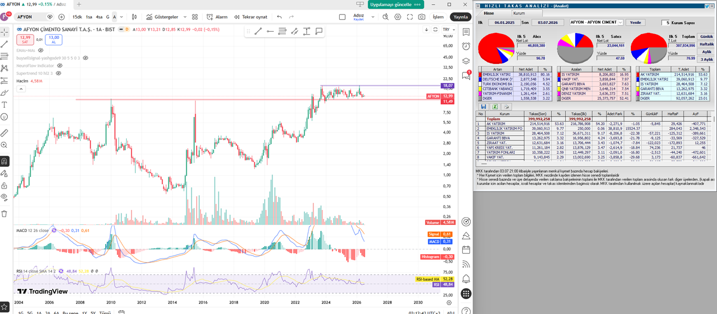Toggle visibility of buysellsignal-yashgode9 indicator

point(86,58)
